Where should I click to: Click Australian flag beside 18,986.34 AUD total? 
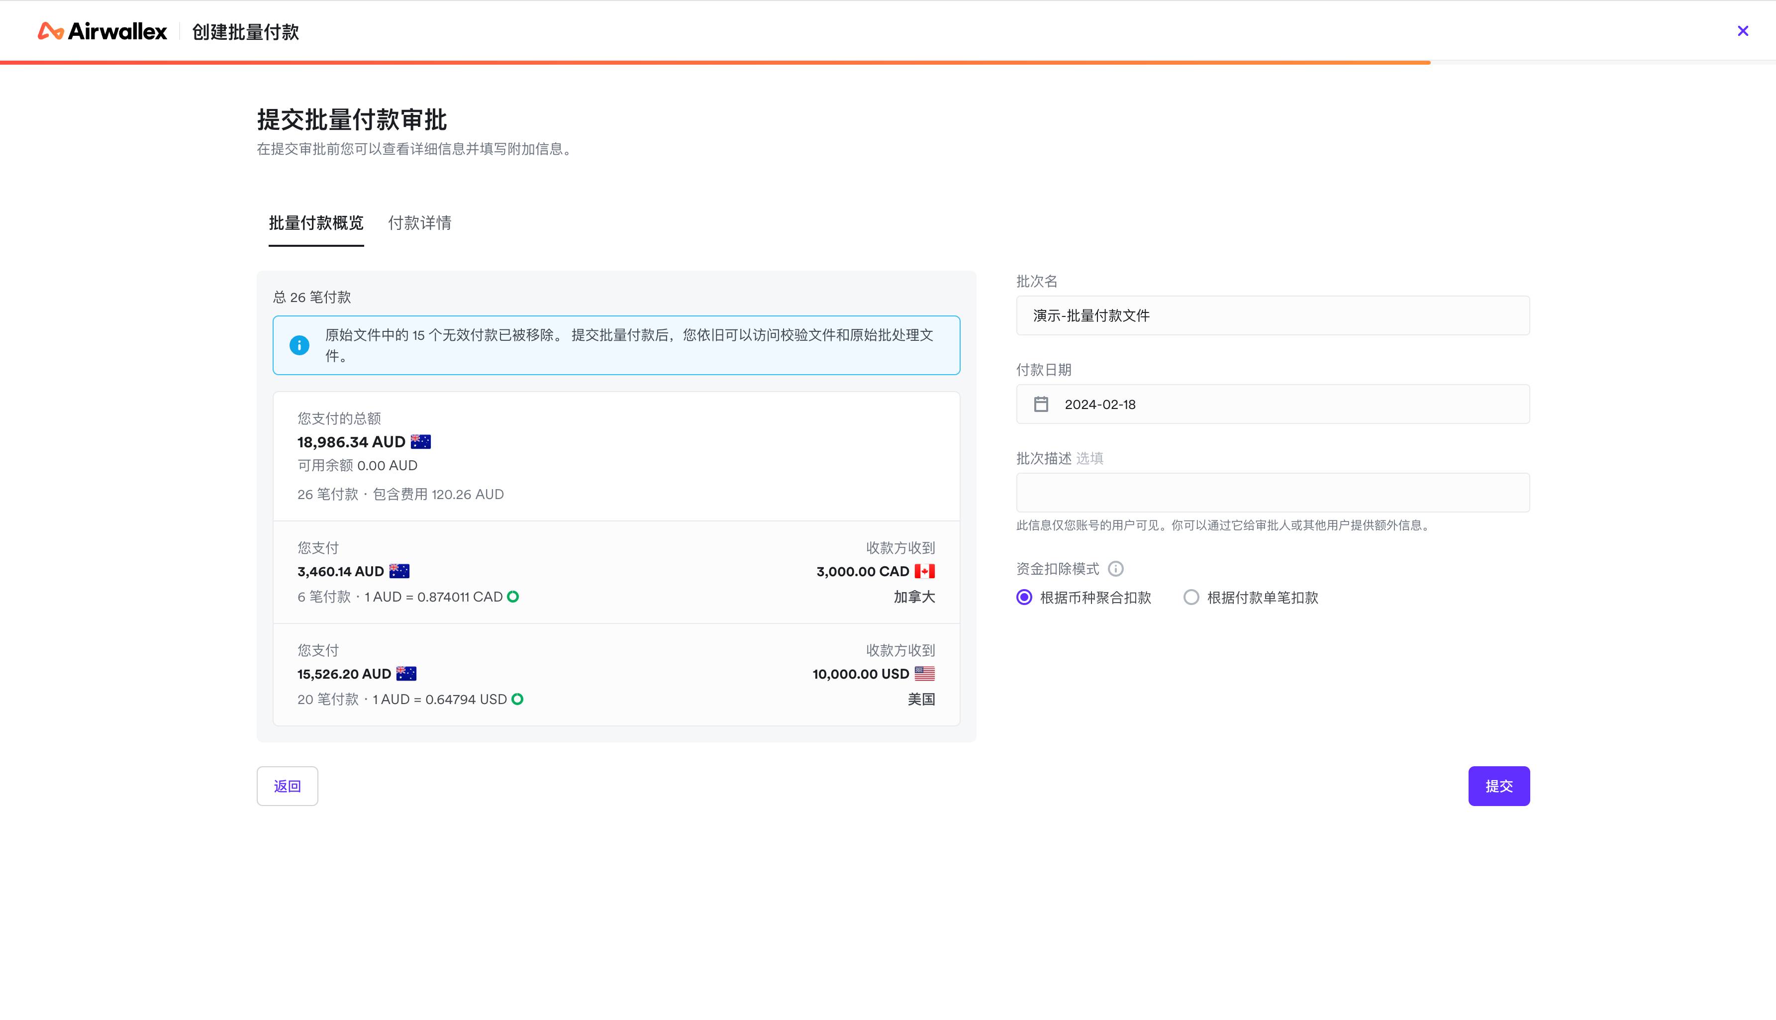click(420, 441)
